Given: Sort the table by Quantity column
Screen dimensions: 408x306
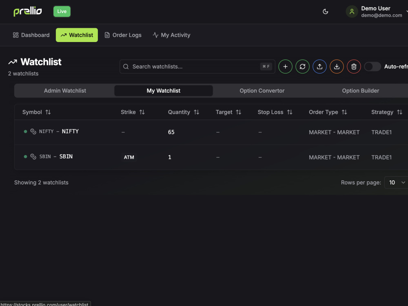Looking at the screenshot, I should (184, 112).
